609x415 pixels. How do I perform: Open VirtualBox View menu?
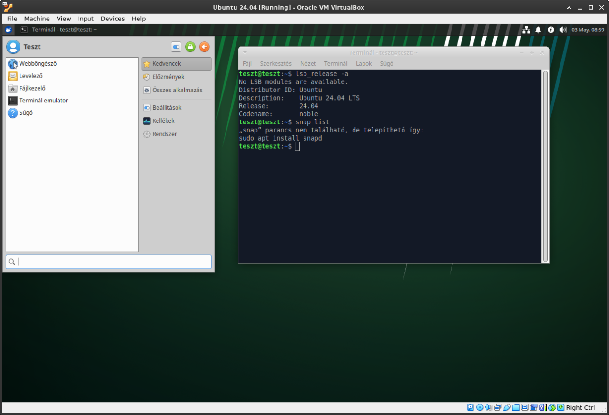click(x=64, y=19)
